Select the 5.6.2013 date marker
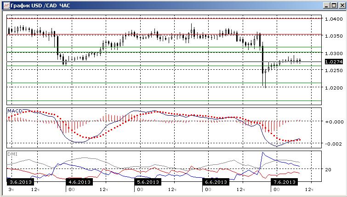 coord(148,182)
